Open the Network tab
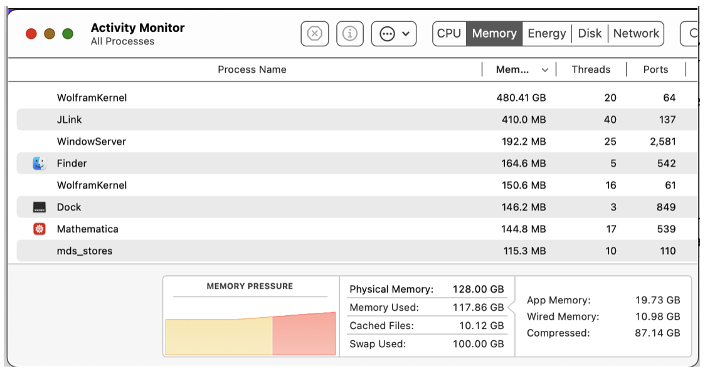 [636, 34]
